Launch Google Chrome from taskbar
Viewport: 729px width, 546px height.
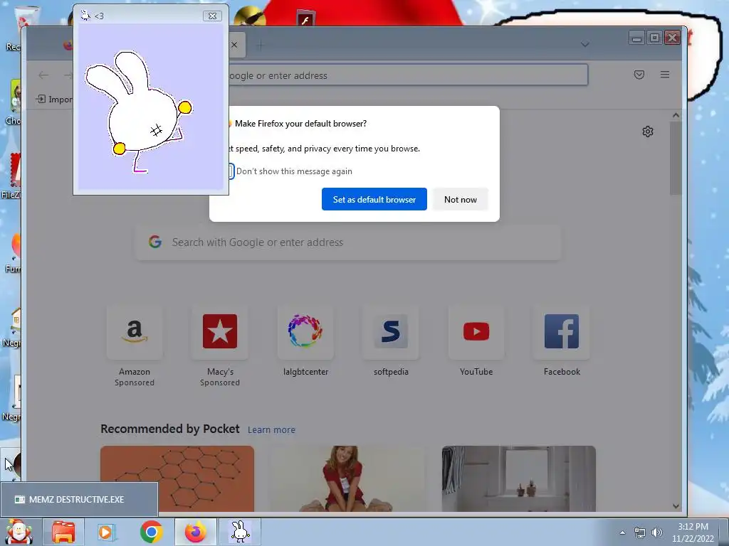point(151,532)
